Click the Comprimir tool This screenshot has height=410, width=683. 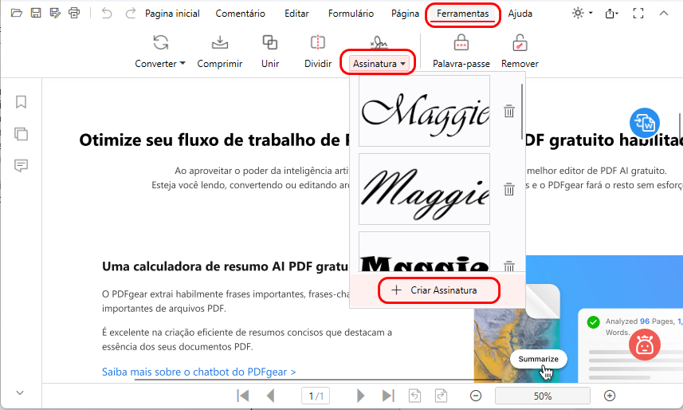[x=219, y=52]
